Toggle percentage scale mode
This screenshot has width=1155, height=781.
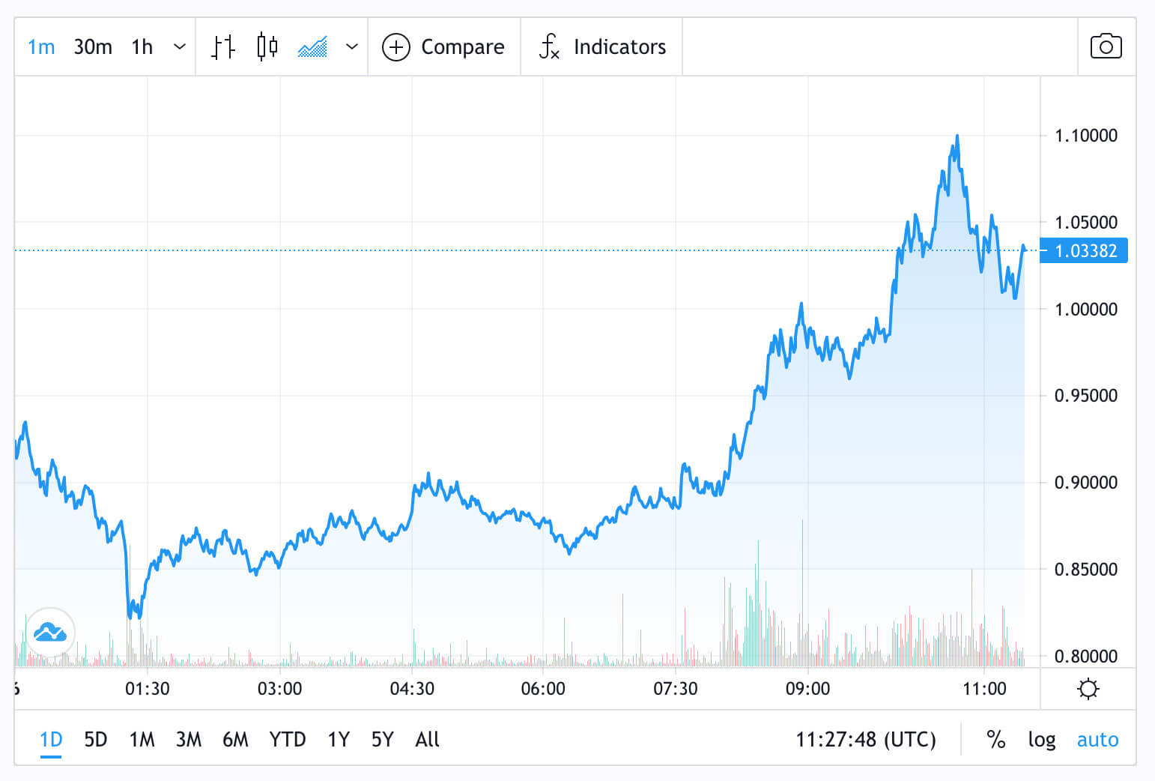point(996,739)
